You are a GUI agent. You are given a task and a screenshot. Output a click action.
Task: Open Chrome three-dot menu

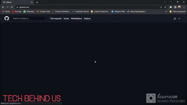pyautogui.click(x=184, y=7)
